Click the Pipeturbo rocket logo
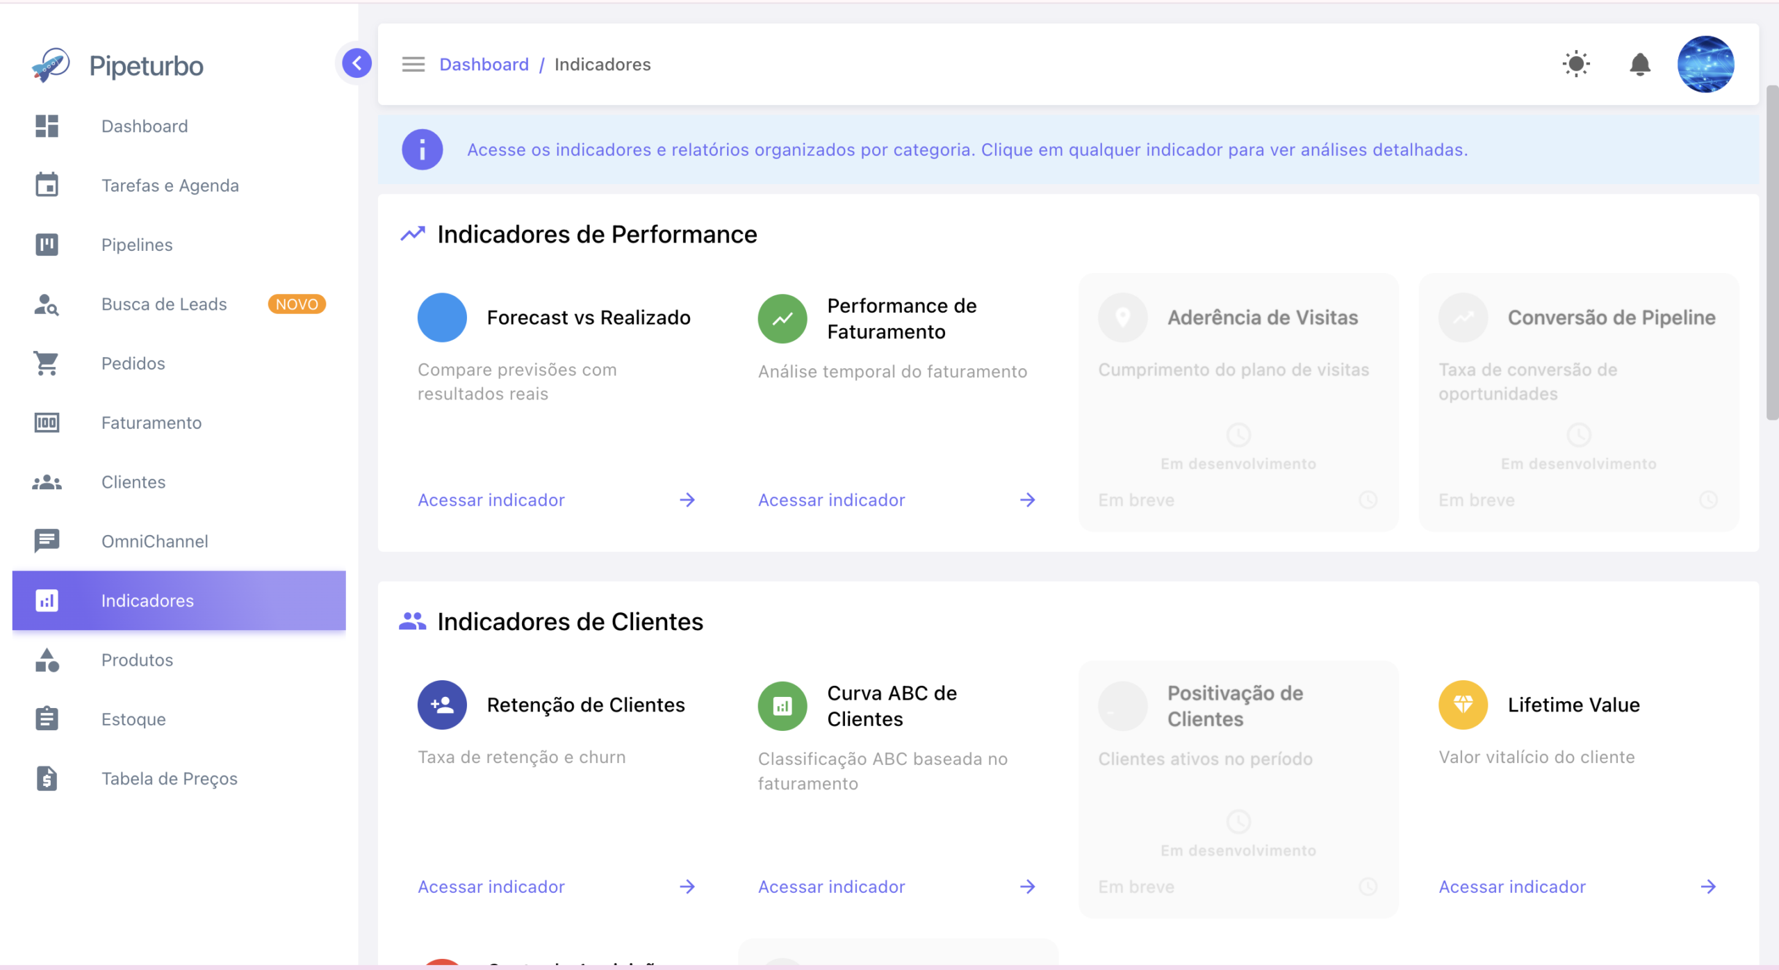This screenshot has height=970, width=1779. tap(51, 65)
